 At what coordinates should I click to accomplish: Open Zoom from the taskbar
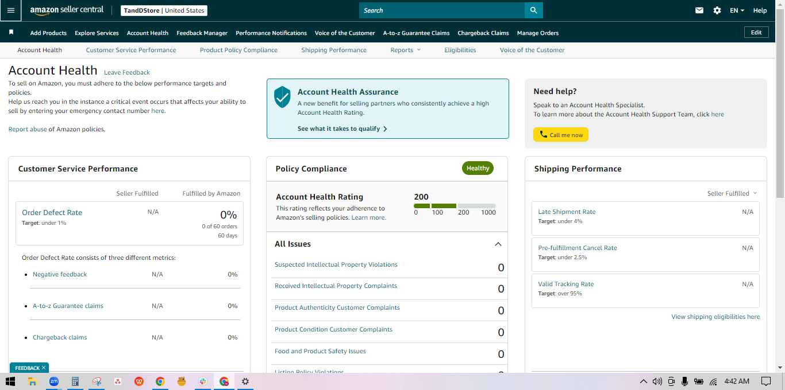coord(53,381)
